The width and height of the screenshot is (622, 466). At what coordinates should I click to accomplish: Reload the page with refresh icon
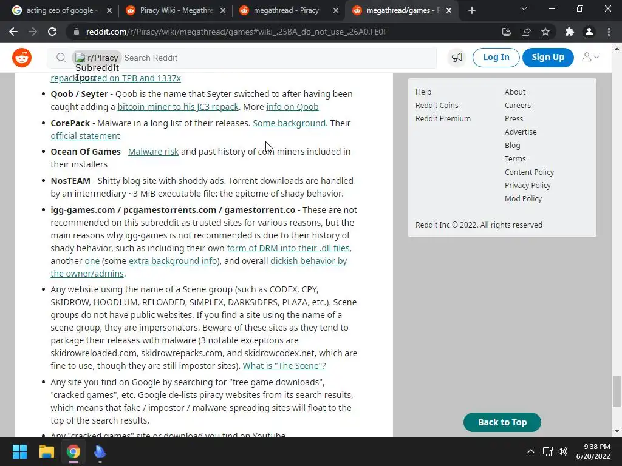52,32
